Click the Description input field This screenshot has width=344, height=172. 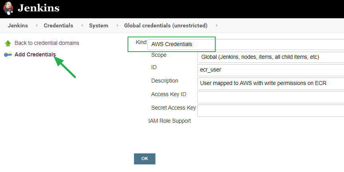pos(271,83)
